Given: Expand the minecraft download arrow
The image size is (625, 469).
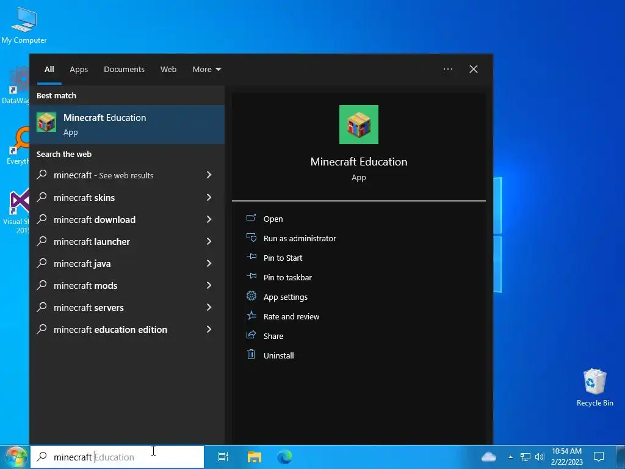Looking at the screenshot, I should tap(209, 219).
